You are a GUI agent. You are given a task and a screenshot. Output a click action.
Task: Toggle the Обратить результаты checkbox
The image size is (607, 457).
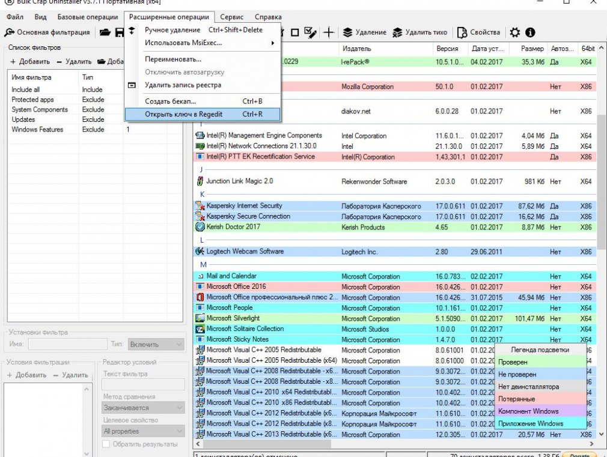pyautogui.click(x=106, y=444)
